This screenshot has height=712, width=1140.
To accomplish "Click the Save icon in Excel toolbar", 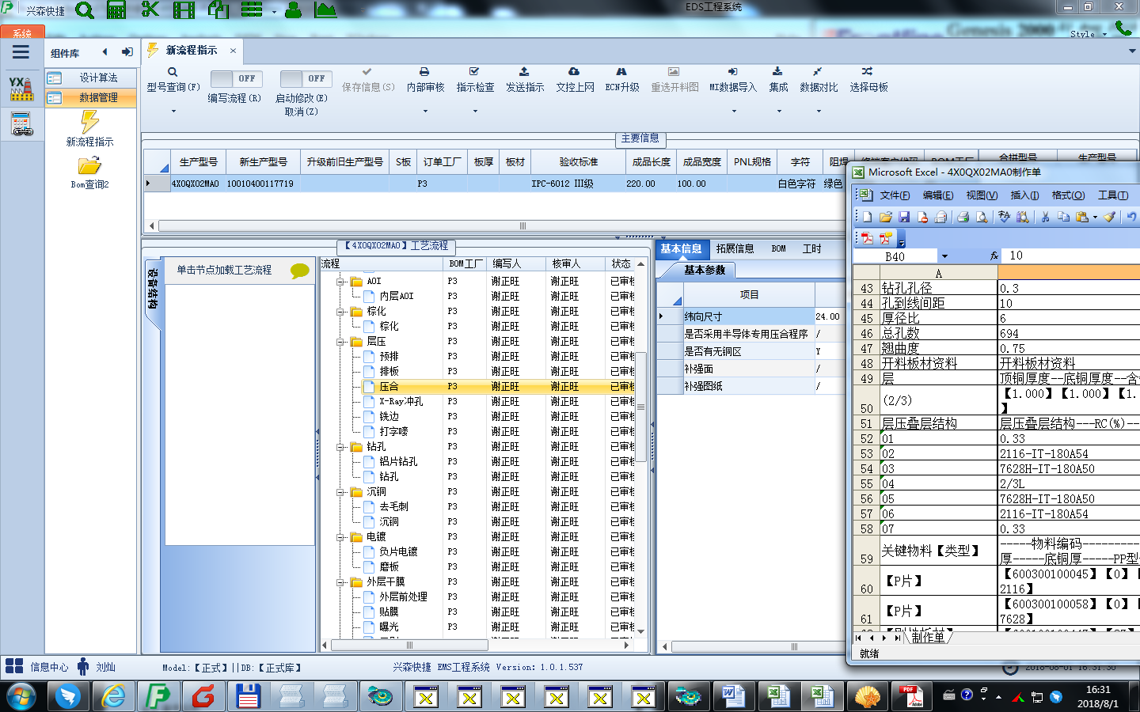I will pos(904,217).
